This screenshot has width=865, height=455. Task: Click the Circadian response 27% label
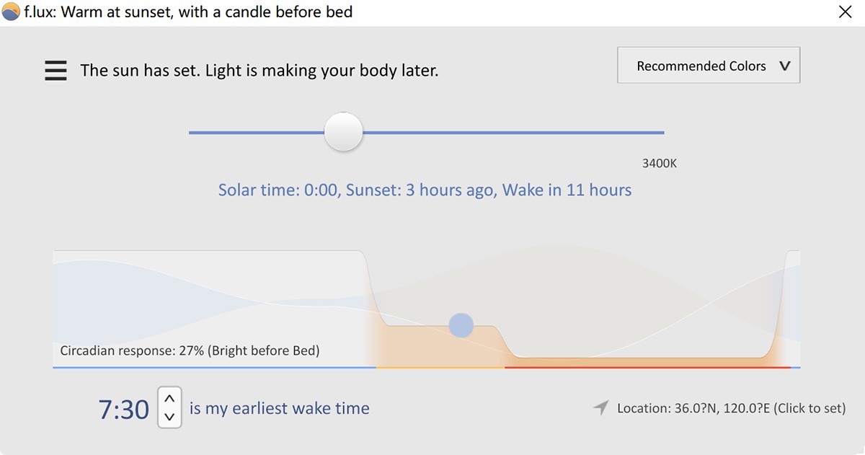pyautogui.click(x=190, y=351)
